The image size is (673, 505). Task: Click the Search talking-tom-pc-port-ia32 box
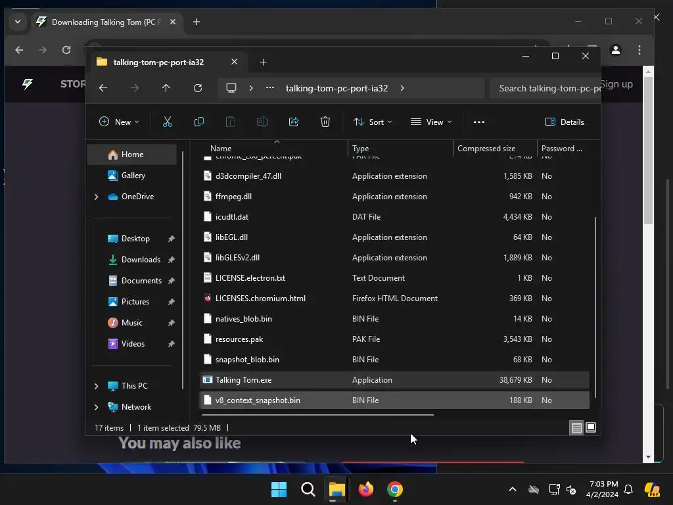click(545, 88)
